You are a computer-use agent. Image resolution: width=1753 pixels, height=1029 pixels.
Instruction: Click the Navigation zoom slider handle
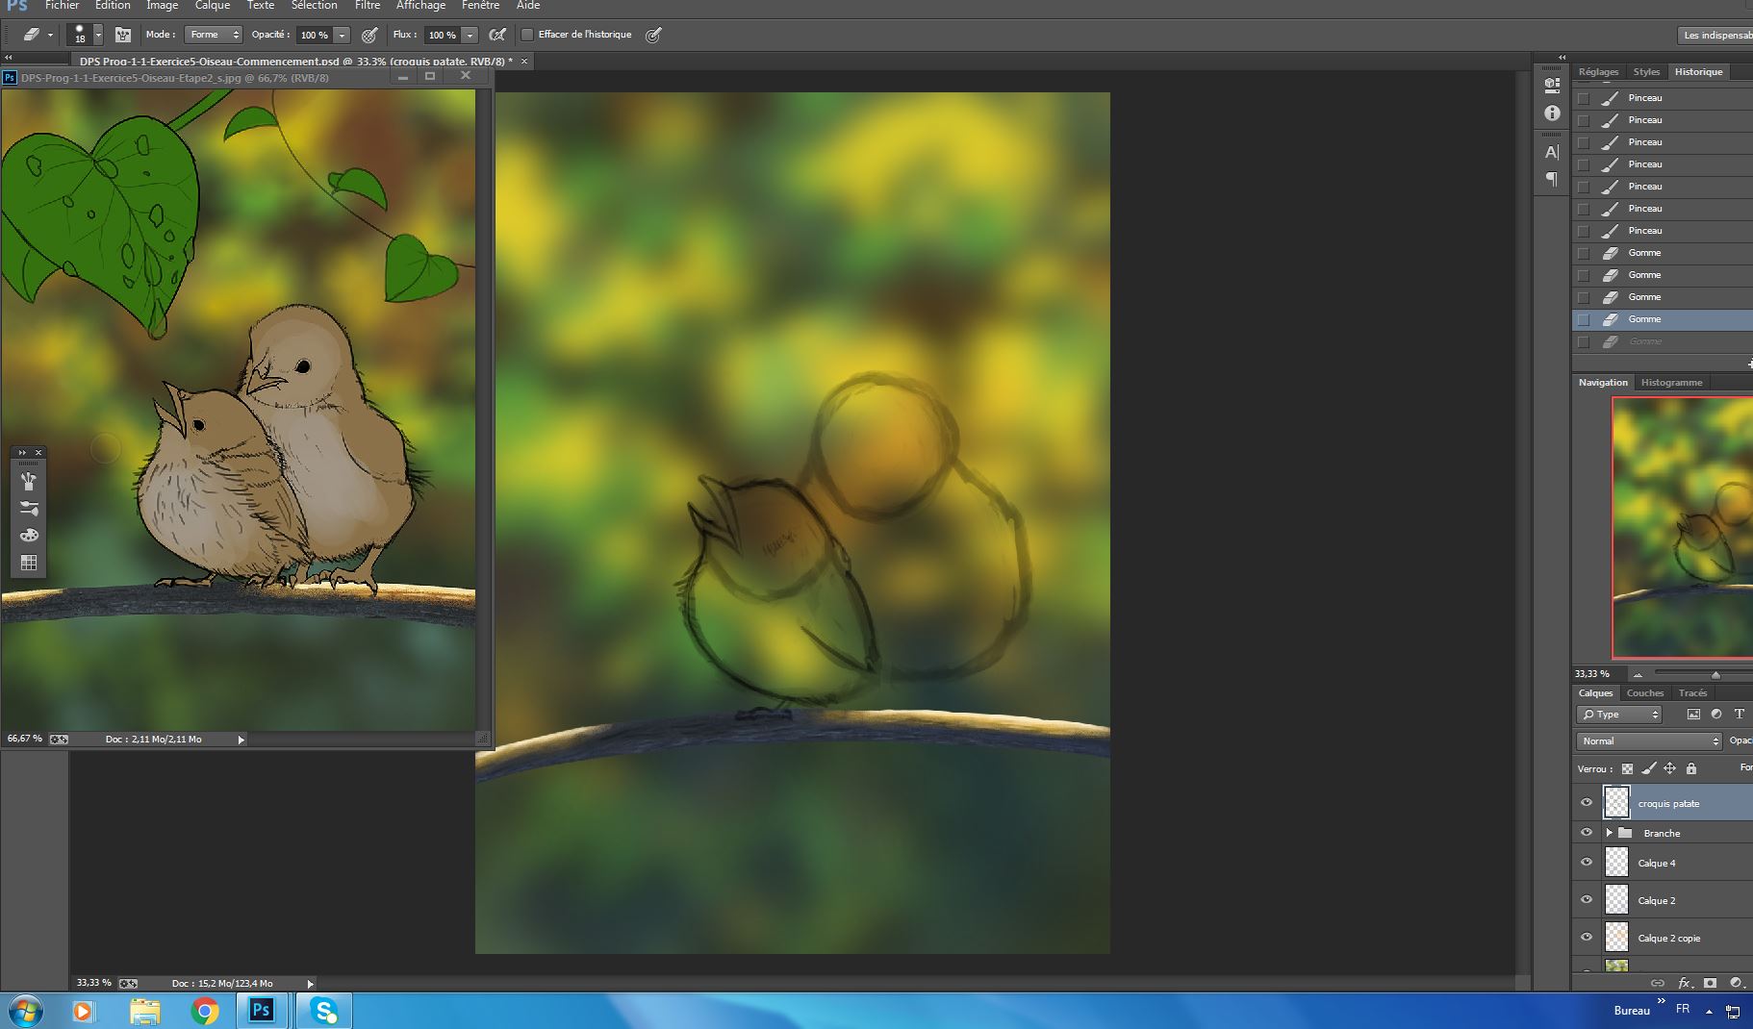pos(1715,675)
